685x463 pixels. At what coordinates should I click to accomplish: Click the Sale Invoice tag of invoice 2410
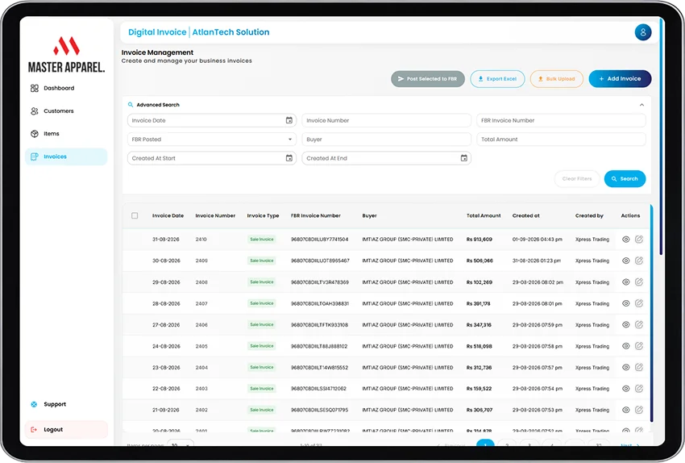coord(262,240)
